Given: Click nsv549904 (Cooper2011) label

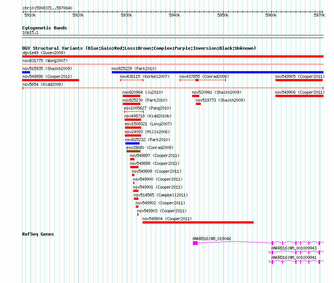Looking at the screenshot, I should pos(167,219).
